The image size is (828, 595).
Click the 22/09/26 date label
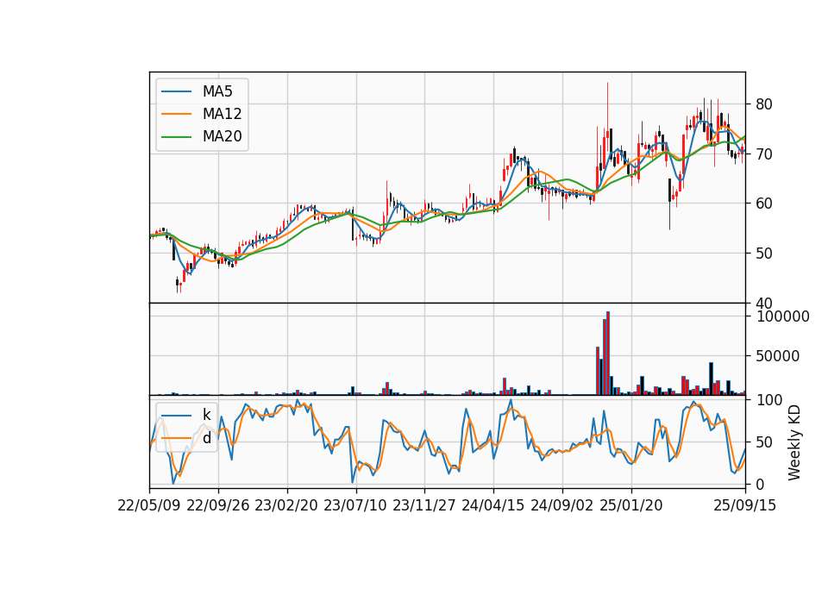pyautogui.click(x=218, y=505)
